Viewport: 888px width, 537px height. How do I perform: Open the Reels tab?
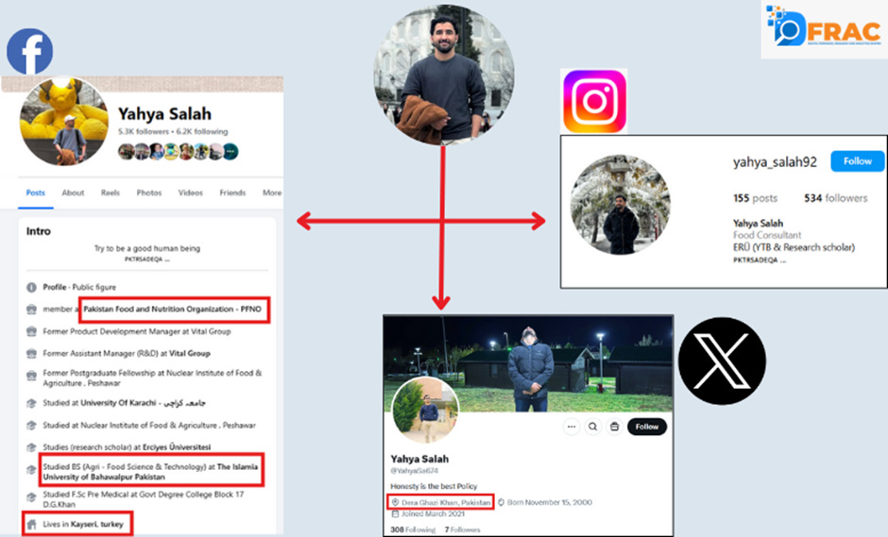tap(111, 193)
